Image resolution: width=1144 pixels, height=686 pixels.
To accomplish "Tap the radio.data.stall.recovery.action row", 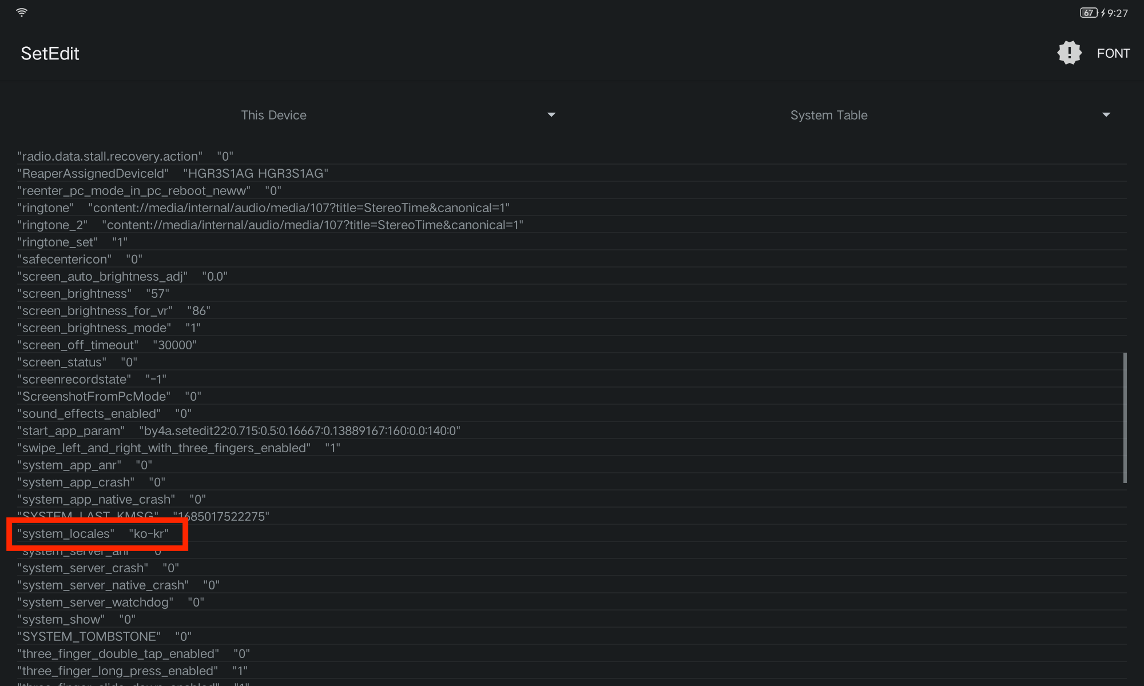I will coord(125,156).
